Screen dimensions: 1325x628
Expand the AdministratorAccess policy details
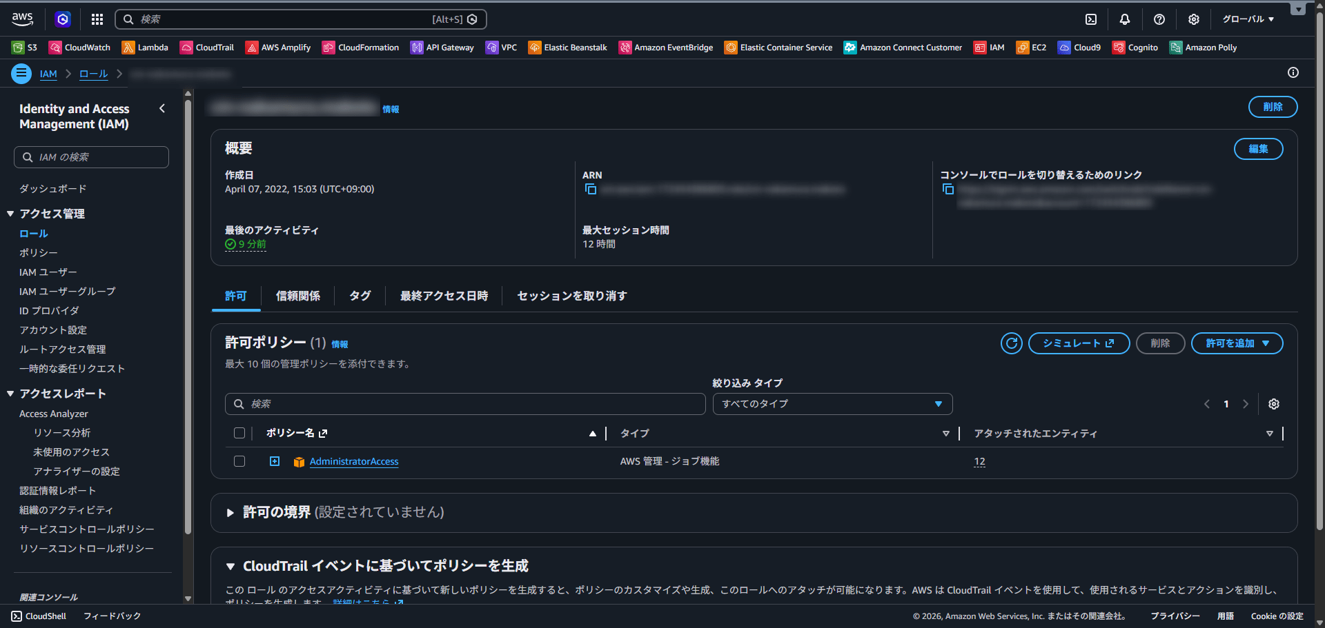[x=275, y=461]
